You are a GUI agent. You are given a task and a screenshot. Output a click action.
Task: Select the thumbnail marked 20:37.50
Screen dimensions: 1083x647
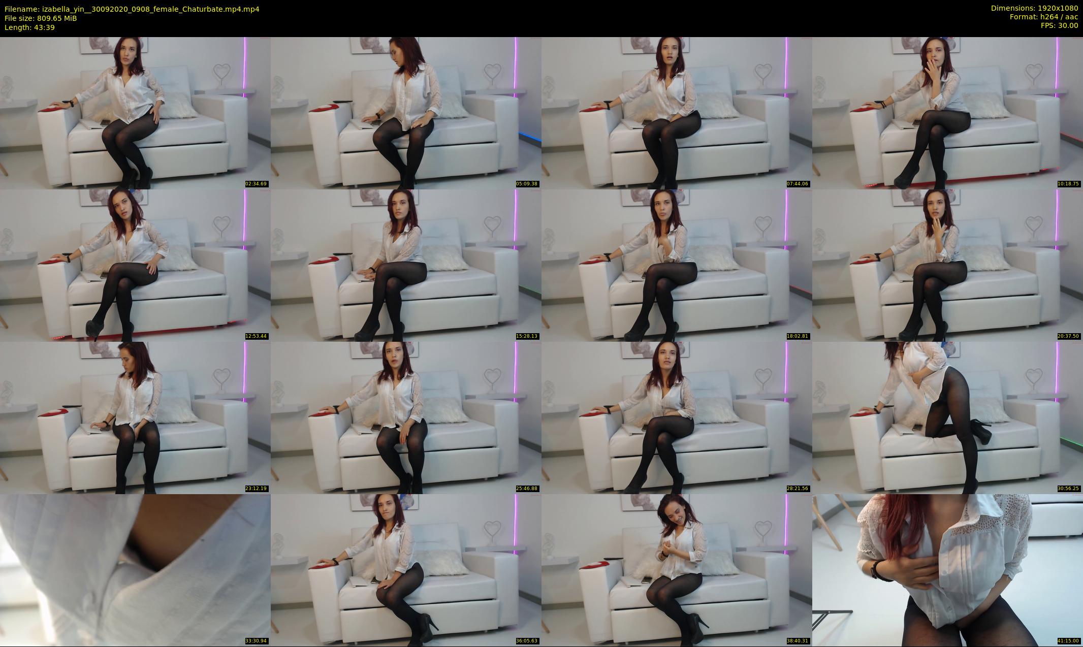[947, 265]
